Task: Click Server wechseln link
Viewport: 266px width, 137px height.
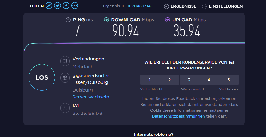Action: (91, 97)
